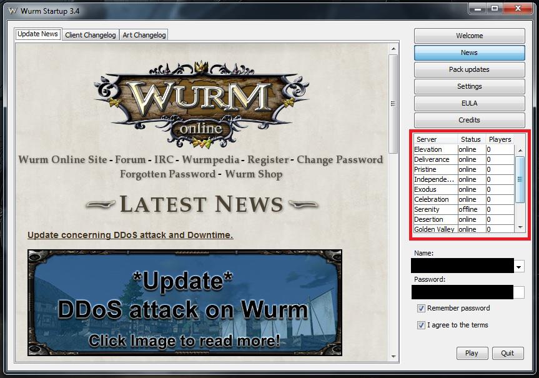Click the Wurm Startup title bar icon
The width and height of the screenshot is (539, 378).
point(12,11)
